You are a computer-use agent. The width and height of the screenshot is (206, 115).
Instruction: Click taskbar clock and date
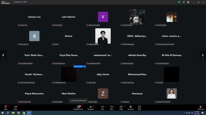[197, 113]
